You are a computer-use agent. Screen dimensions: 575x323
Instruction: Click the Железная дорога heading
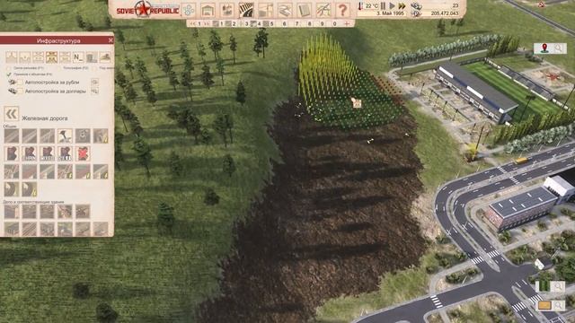(45, 118)
